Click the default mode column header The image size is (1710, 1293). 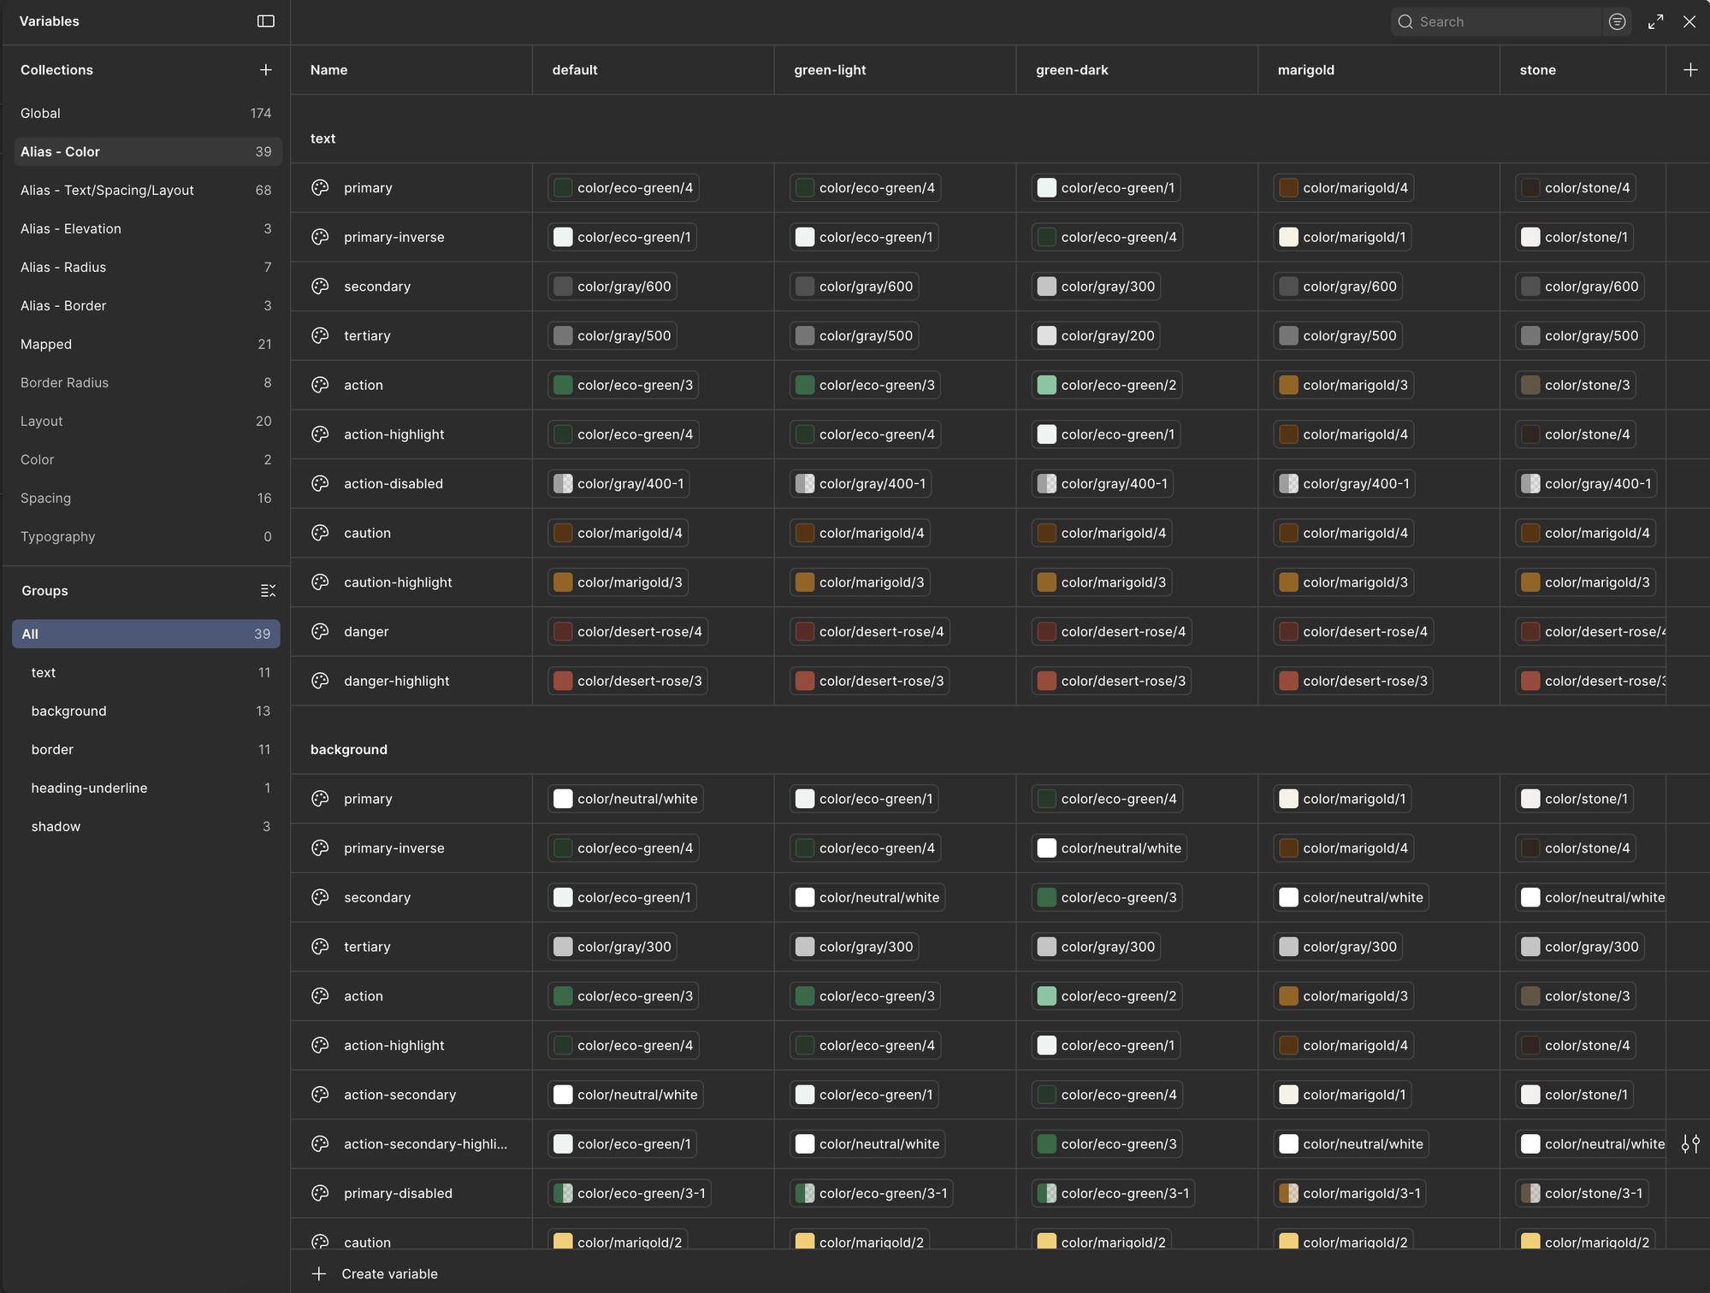pos(653,70)
